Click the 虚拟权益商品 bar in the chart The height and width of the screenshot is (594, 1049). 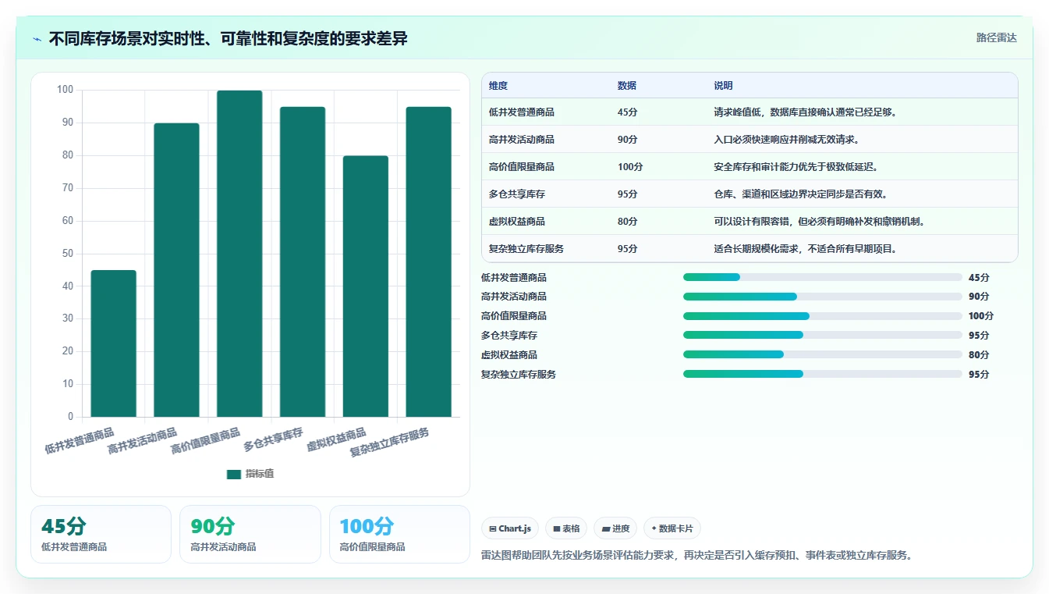click(x=366, y=286)
